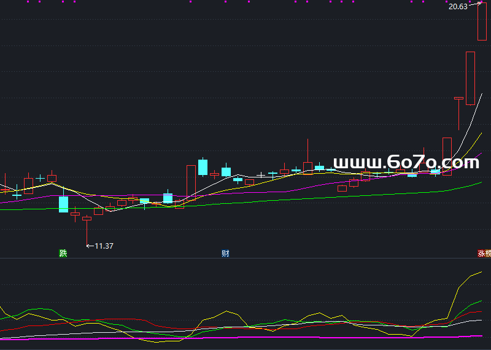Screen dimensions: 491x350
Task: Select the last red candlestick at far right
Action: click(482, 21)
